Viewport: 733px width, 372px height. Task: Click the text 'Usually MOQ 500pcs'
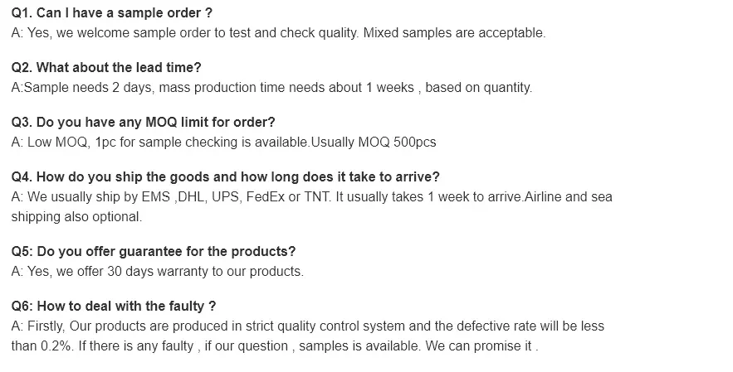(x=374, y=142)
